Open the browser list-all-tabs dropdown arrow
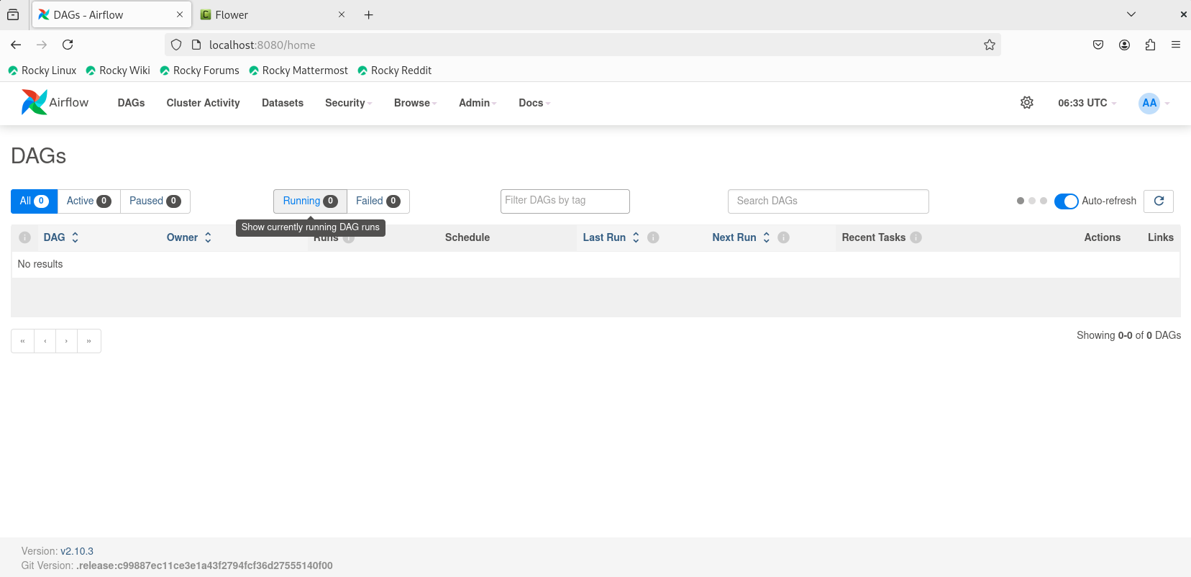1191x577 pixels. [1131, 14]
